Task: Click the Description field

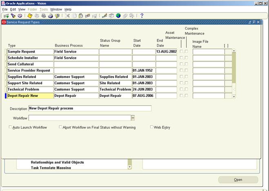Action: pos(90,108)
